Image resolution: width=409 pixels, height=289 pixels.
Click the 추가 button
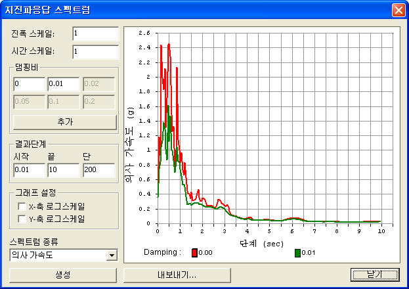click(x=65, y=122)
